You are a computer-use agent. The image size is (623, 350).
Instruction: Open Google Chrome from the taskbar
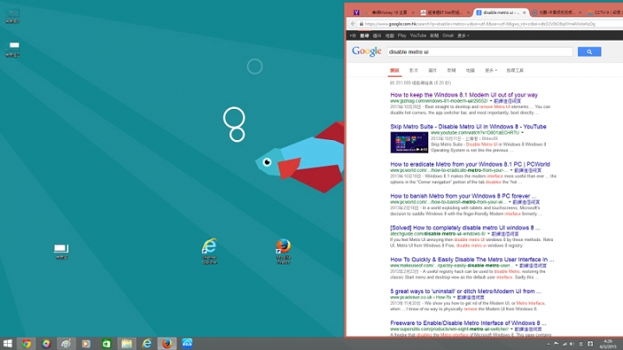pyautogui.click(x=27, y=343)
